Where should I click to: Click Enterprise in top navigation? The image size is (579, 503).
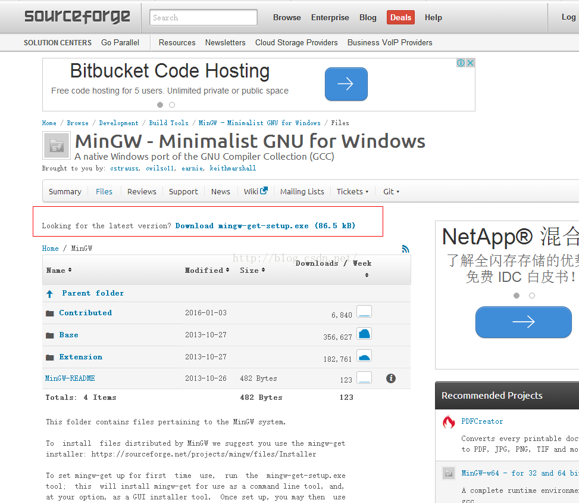point(330,17)
